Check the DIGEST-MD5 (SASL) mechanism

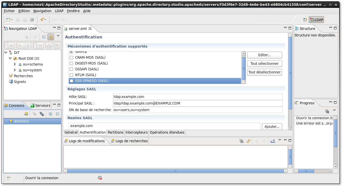point(71,63)
